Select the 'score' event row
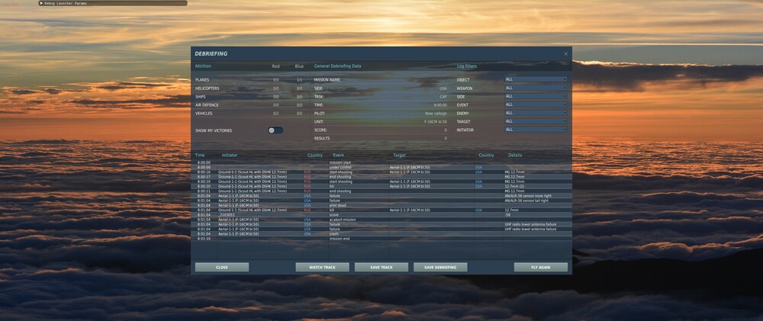This screenshot has height=321, width=763. (x=381, y=214)
